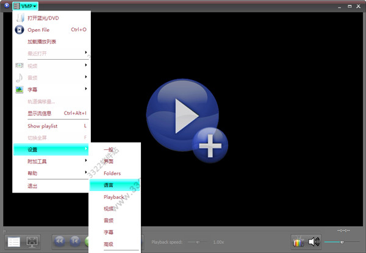Select 加载播放列表 menu item
Screen dimensions: 366x253
coord(51,41)
